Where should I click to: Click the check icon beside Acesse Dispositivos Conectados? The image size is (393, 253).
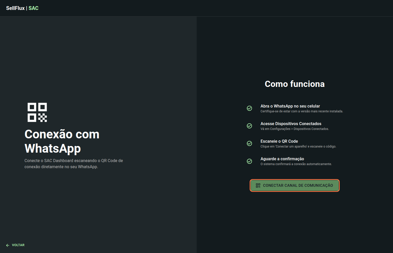coord(249,126)
